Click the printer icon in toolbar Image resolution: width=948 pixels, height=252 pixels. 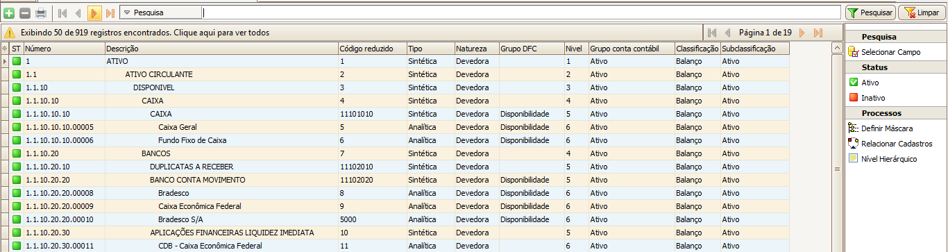tap(41, 12)
